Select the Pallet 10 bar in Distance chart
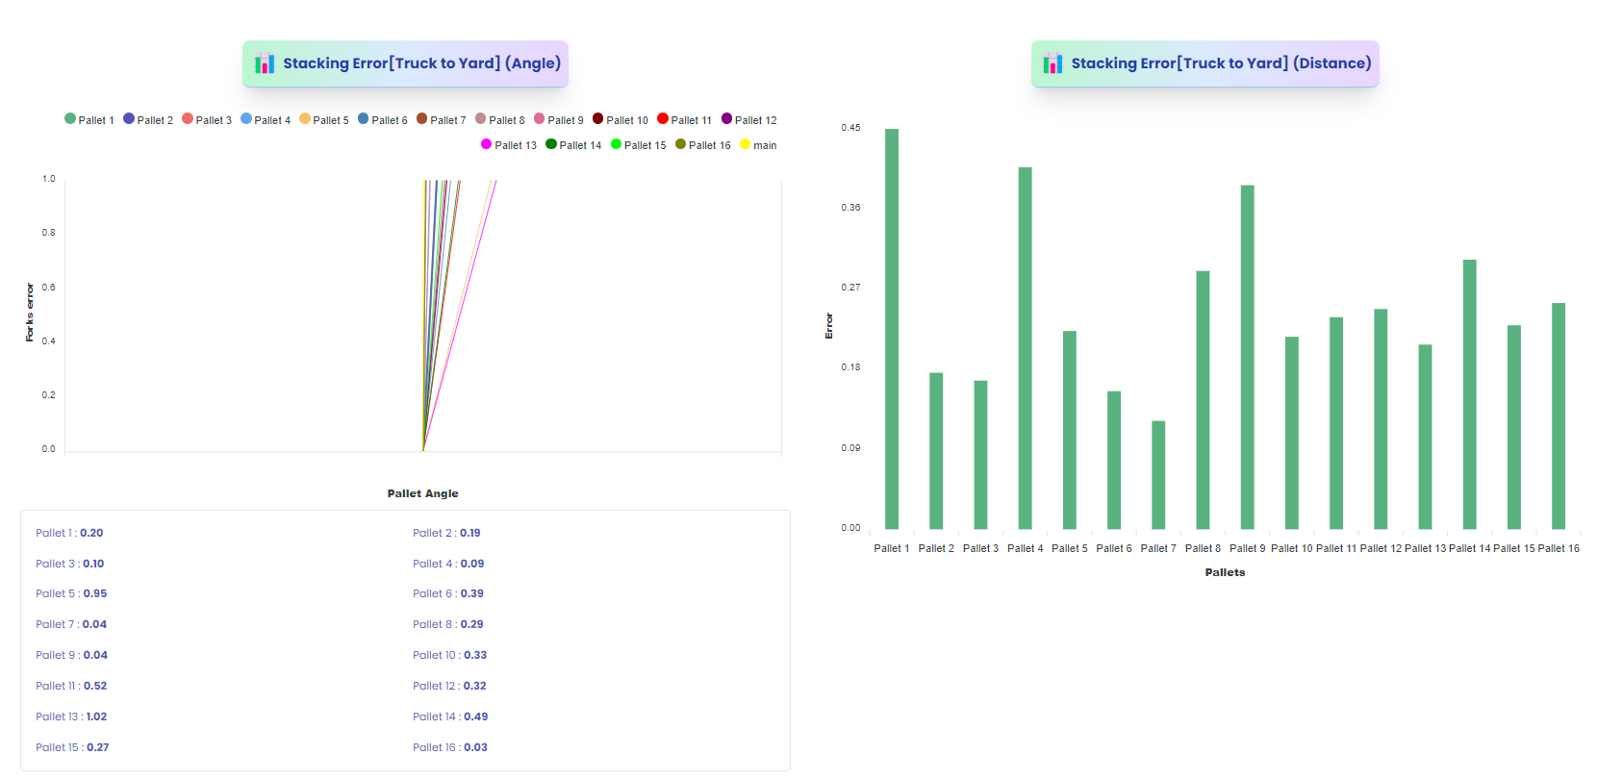The image size is (1597, 780). [x=1292, y=433]
